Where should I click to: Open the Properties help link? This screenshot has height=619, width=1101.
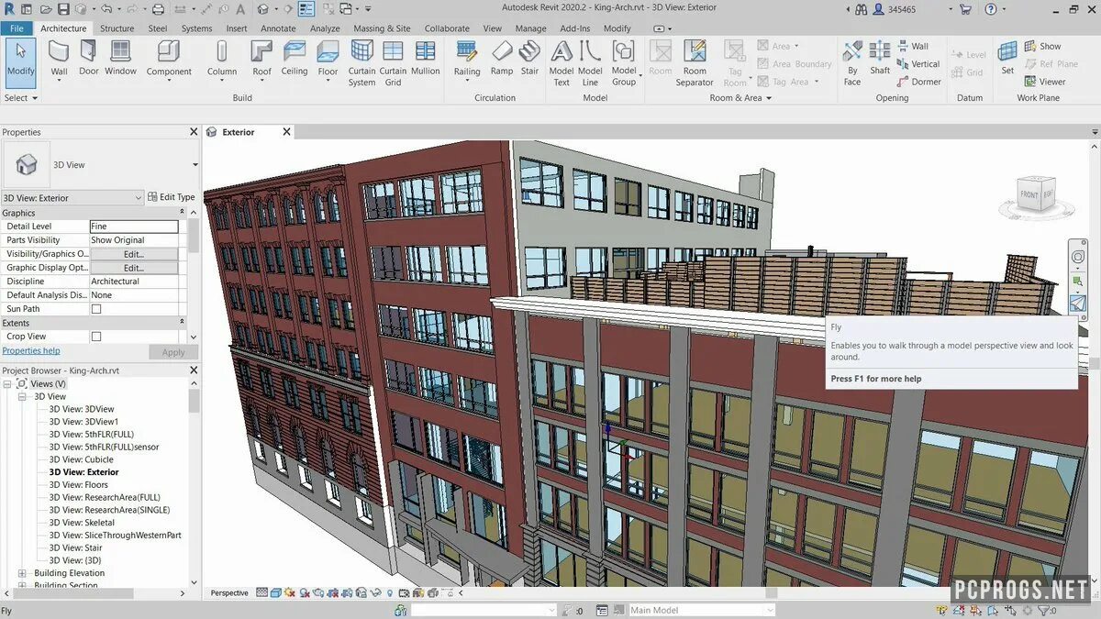click(x=31, y=351)
